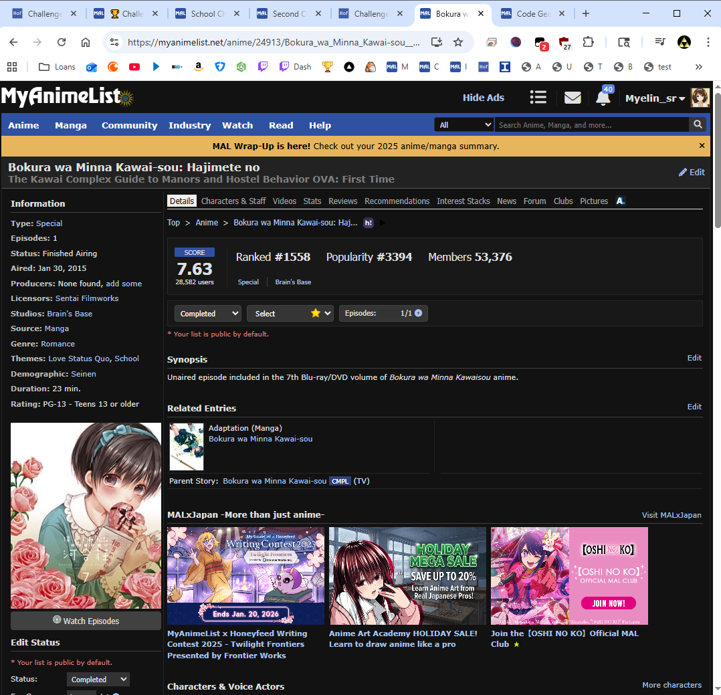The image size is (721, 695).
Task: Open the Industry navigation menu
Action: point(189,125)
